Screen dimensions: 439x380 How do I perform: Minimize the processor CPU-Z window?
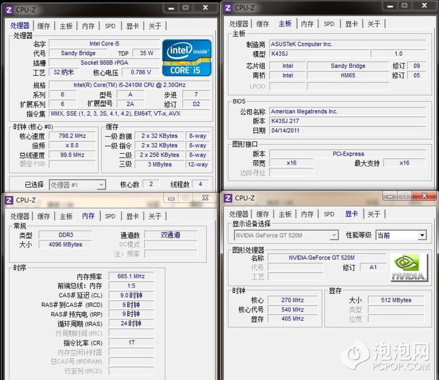coord(171,8)
